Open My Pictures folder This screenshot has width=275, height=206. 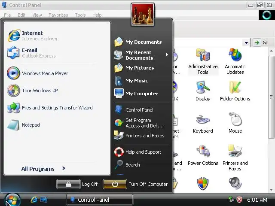[134, 68]
